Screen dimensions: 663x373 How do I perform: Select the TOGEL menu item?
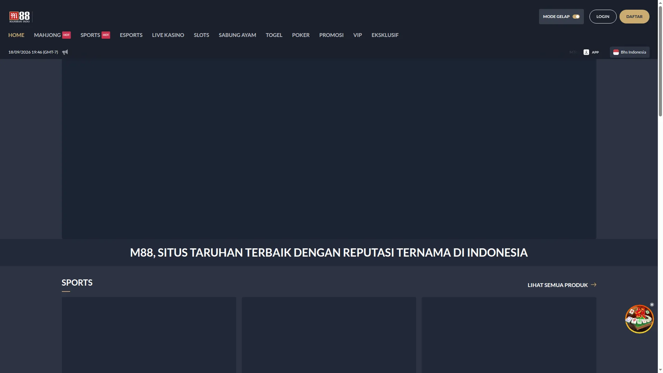pyautogui.click(x=274, y=35)
